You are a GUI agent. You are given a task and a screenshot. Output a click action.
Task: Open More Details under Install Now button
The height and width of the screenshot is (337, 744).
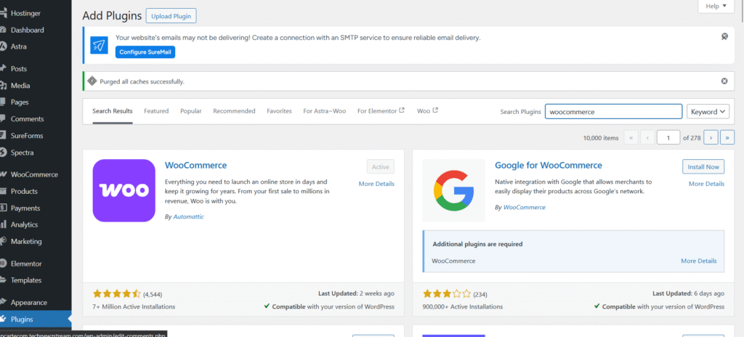[706, 184]
